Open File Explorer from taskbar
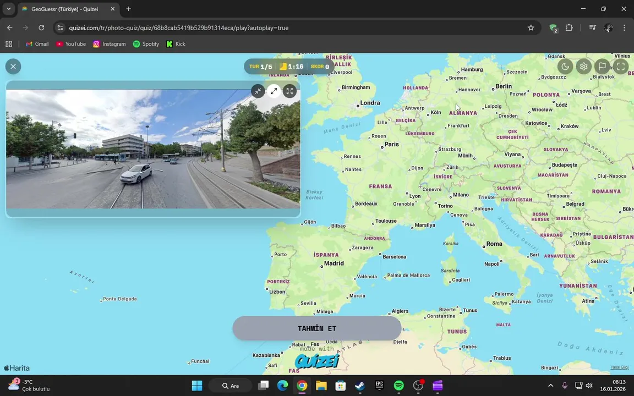This screenshot has width=634, height=396. 321,386
